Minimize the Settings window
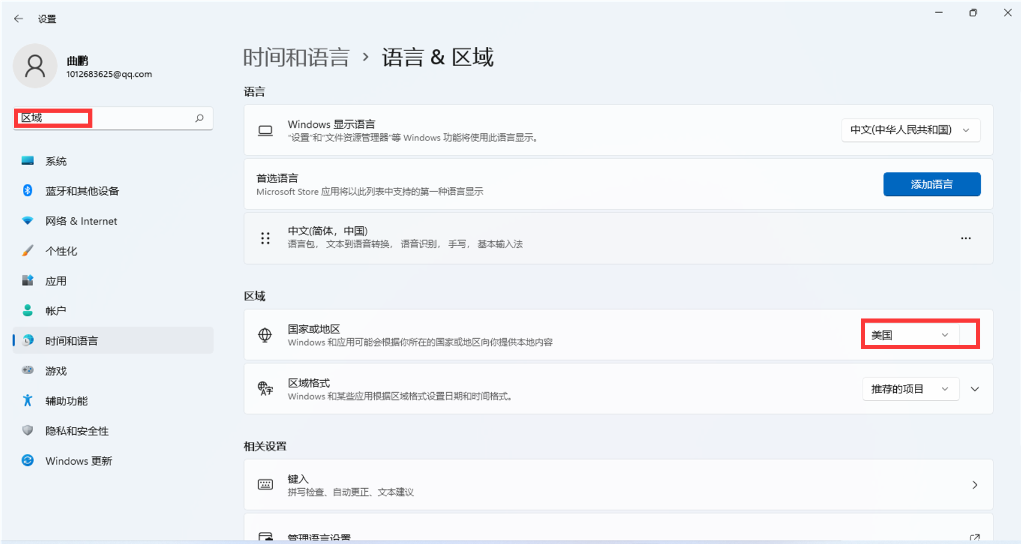1021x544 pixels. click(x=939, y=13)
